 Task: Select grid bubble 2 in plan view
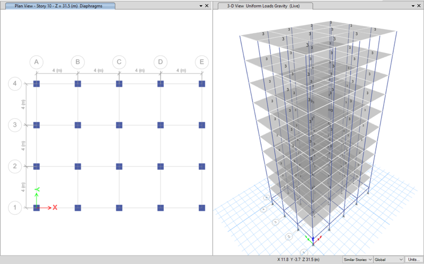(x=15, y=166)
